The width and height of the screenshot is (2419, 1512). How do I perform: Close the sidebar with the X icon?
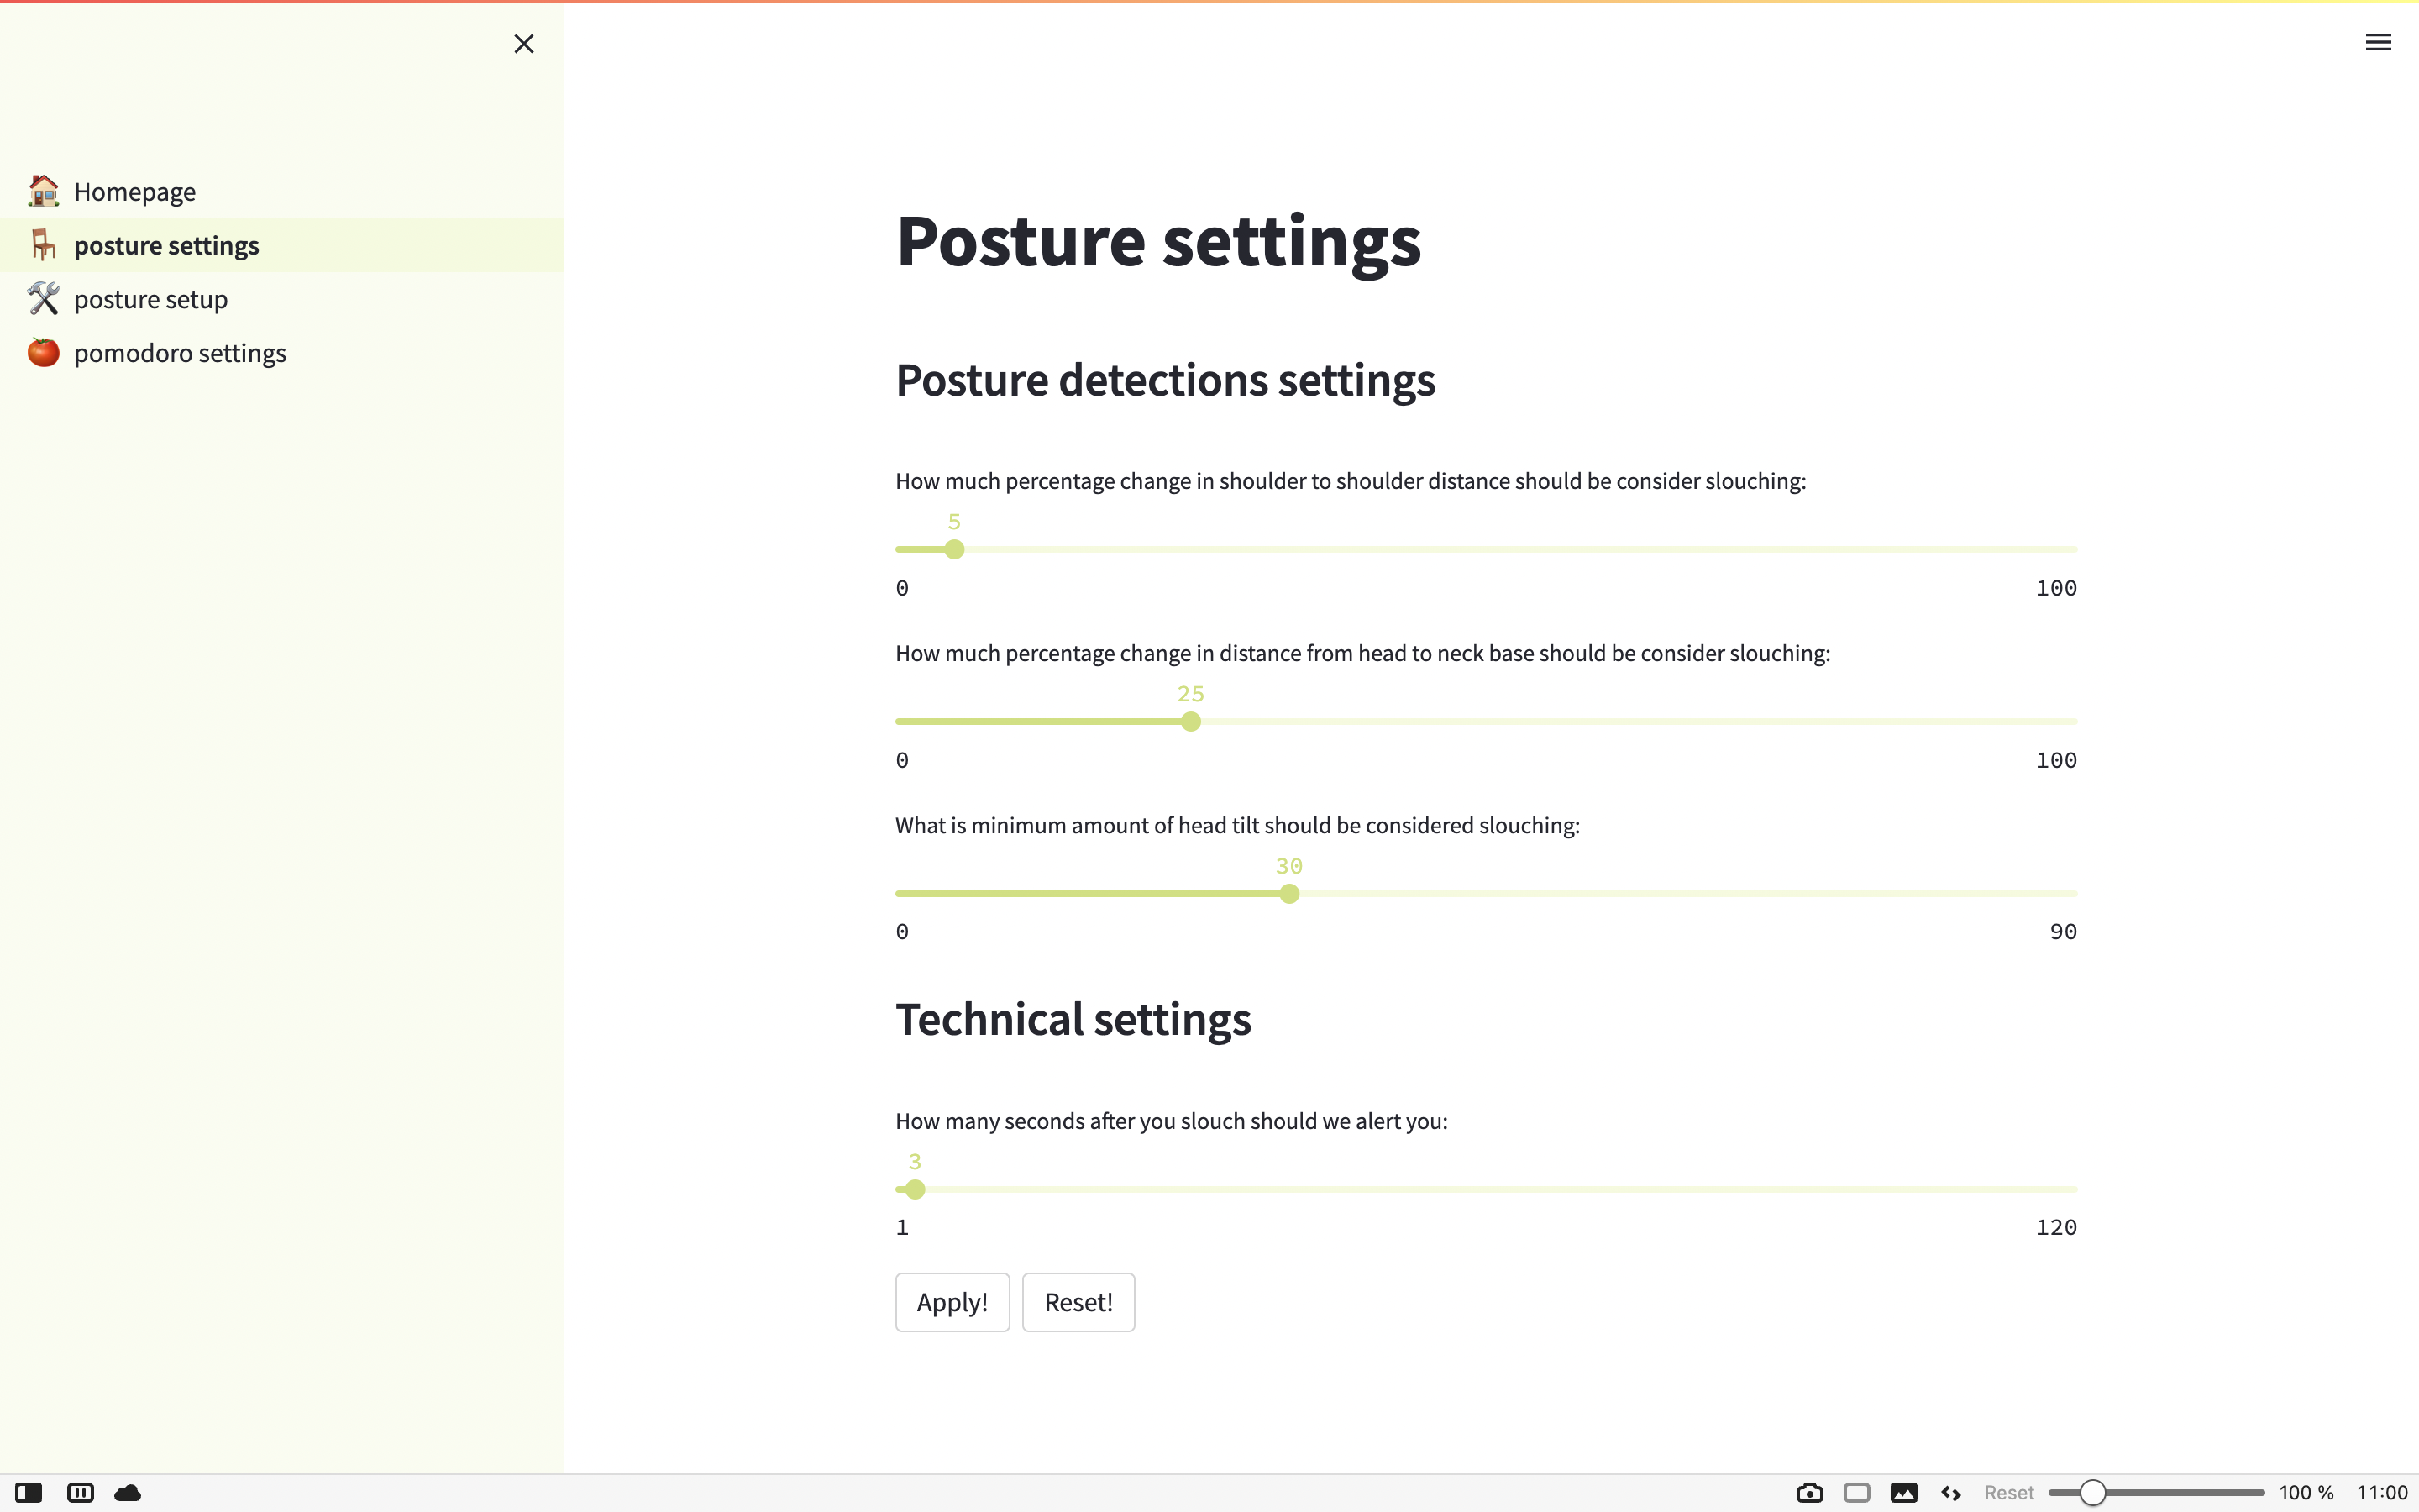click(524, 43)
